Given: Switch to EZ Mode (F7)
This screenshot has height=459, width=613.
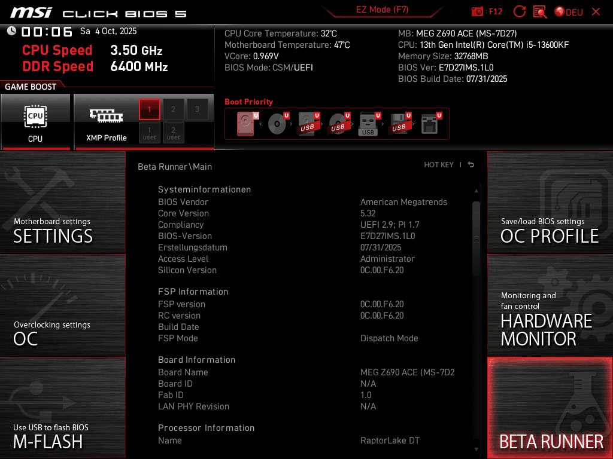Looking at the screenshot, I should click(x=382, y=10).
